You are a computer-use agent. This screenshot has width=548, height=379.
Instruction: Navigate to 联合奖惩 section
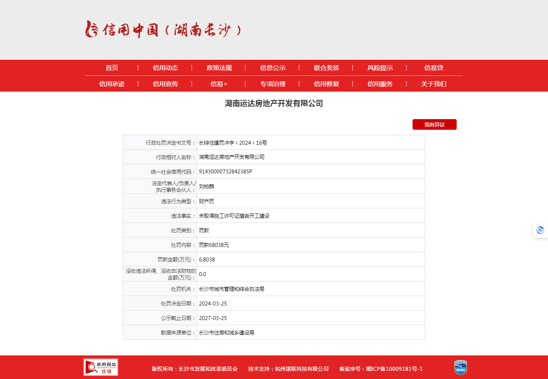pyautogui.click(x=326, y=68)
